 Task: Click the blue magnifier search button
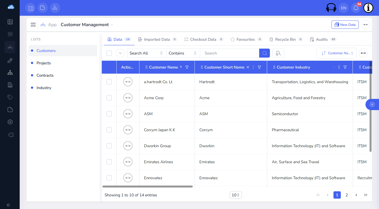click(x=265, y=53)
